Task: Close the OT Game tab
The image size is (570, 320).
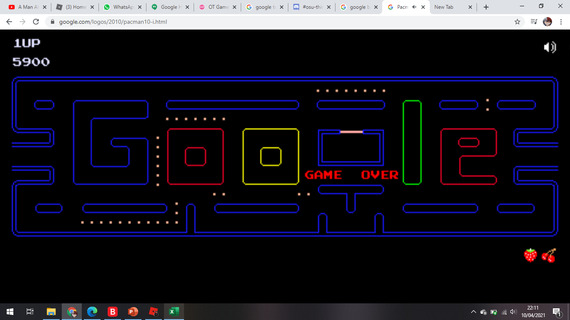Action: tap(234, 7)
